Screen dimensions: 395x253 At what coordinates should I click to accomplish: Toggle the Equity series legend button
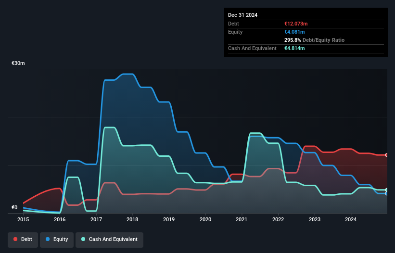[x=57, y=240]
